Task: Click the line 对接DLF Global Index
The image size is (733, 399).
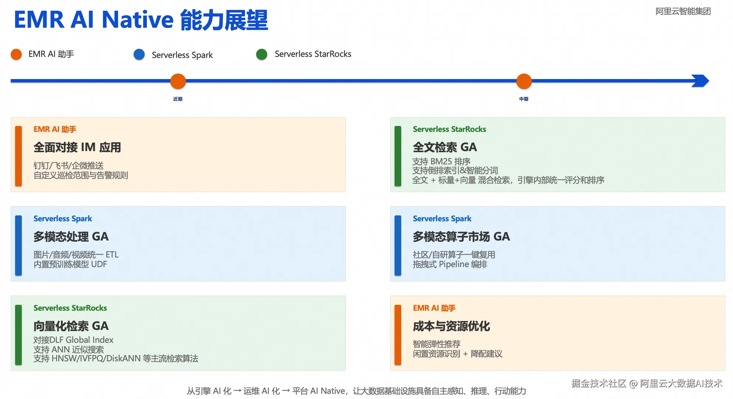Action: click(73, 340)
